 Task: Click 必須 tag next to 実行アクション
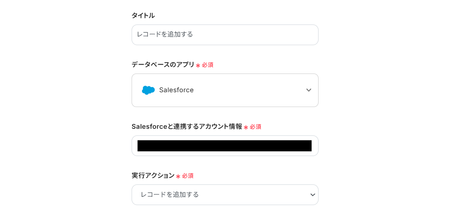[x=188, y=176]
